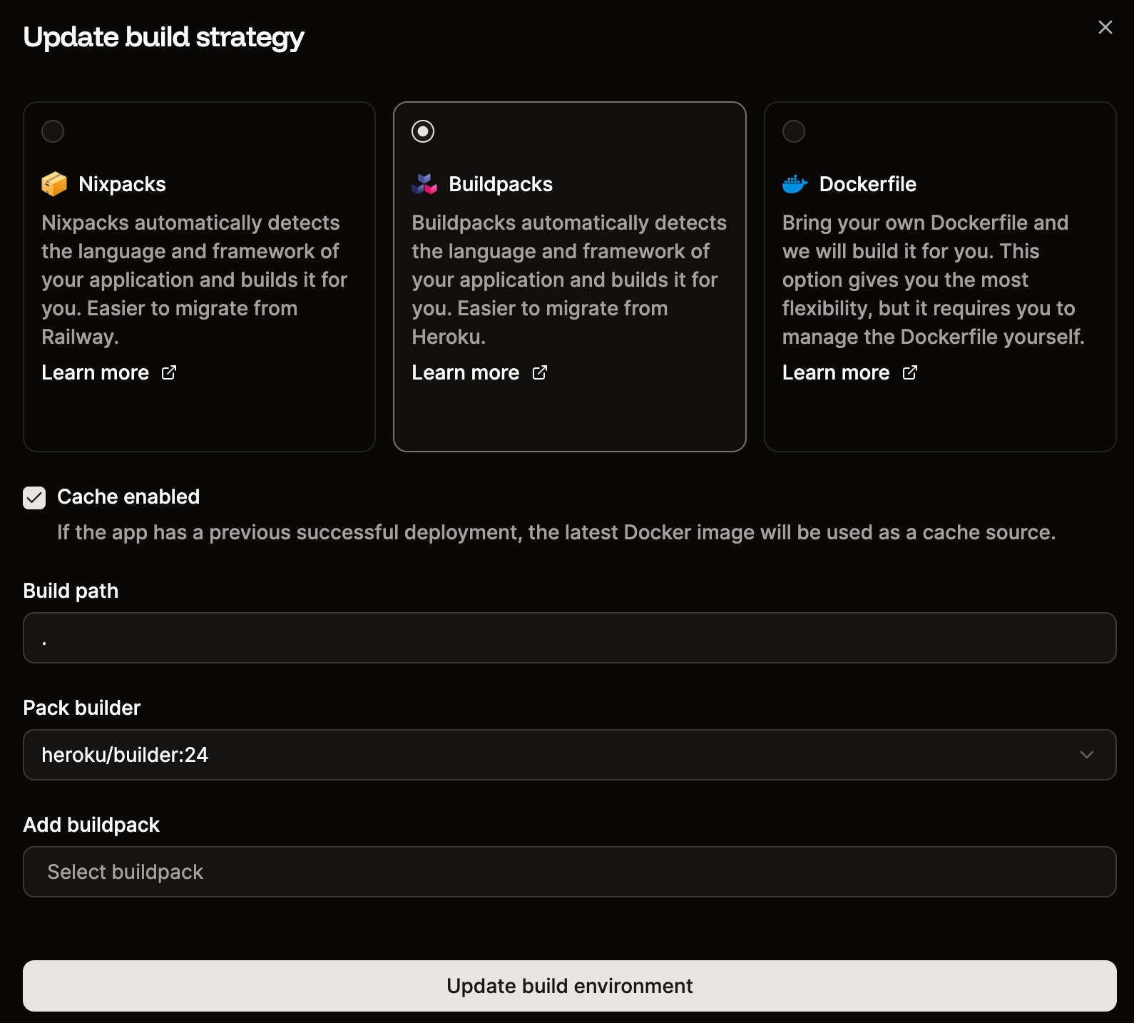Screen dimensions: 1134x1023
Task: Select the Buildpacks radio button
Action: coord(423,131)
